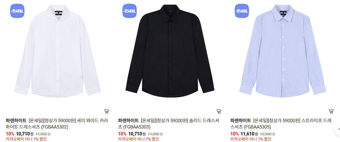Image resolution: width=340 pixels, height=142 pixels.
Task: Add white dress shirt FGBAA5302 to cart
Action: click(x=107, y=111)
